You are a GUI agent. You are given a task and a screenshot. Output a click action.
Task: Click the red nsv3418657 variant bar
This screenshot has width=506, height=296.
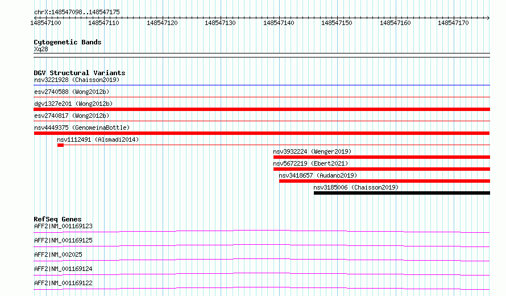click(x=384, y=181)
